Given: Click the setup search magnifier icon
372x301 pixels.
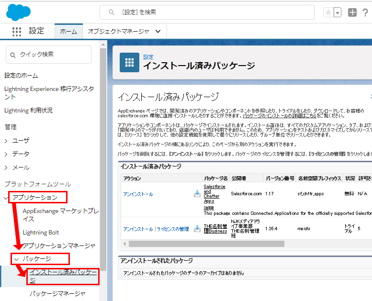Looking at the screenshot, I should point(111,12).
